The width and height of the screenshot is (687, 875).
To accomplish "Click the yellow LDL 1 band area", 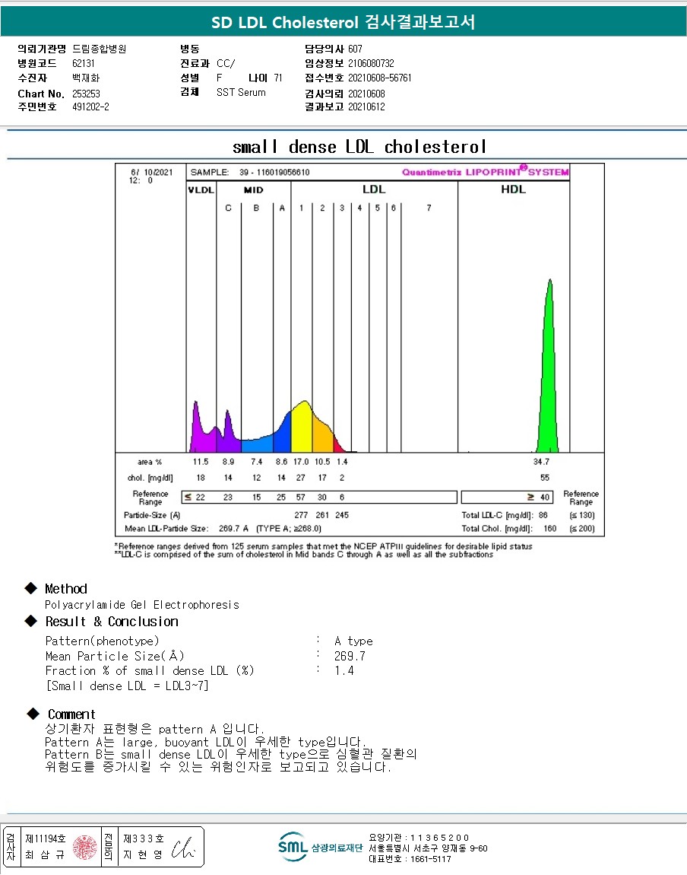I will tap(302, 430).
